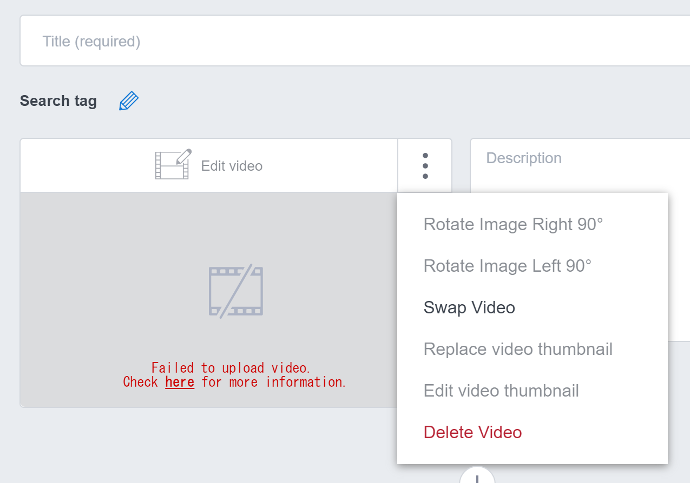690x483 pixels.
Task: Click the 'Failed to upload video.' error line
Action: [x=231, y=368]
